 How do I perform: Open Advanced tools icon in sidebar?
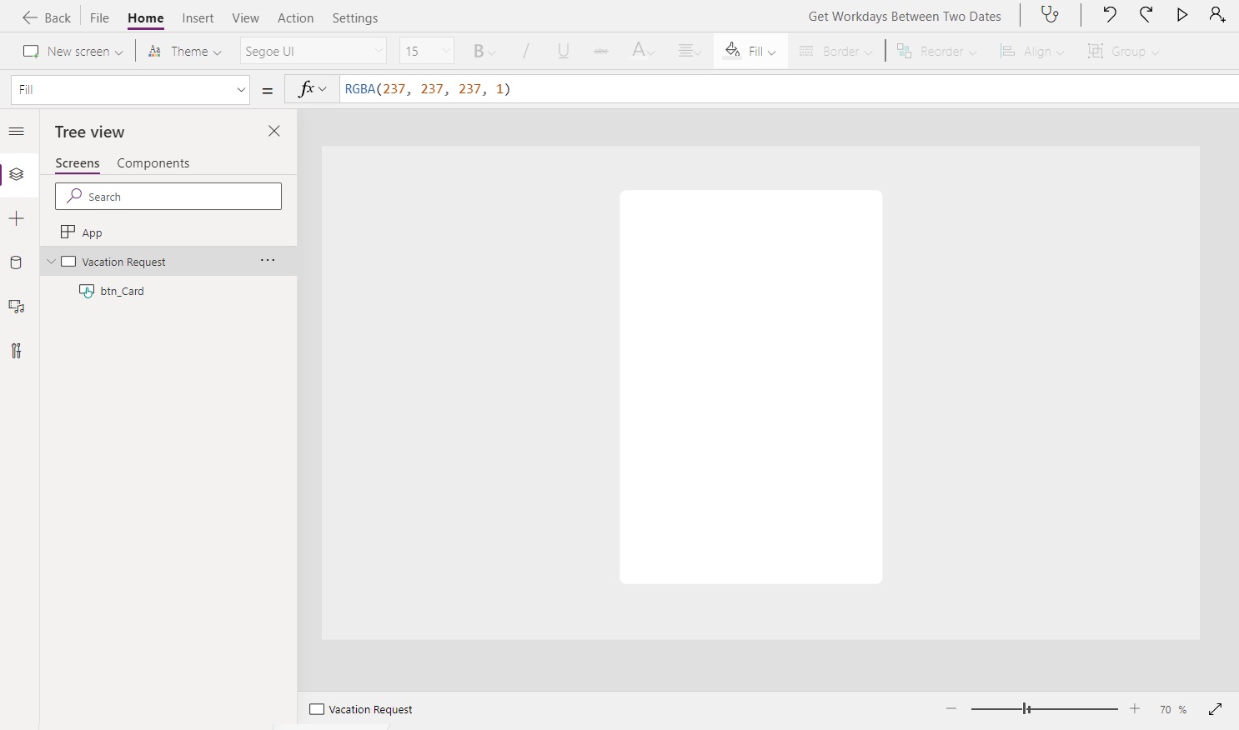pos(16,351)
